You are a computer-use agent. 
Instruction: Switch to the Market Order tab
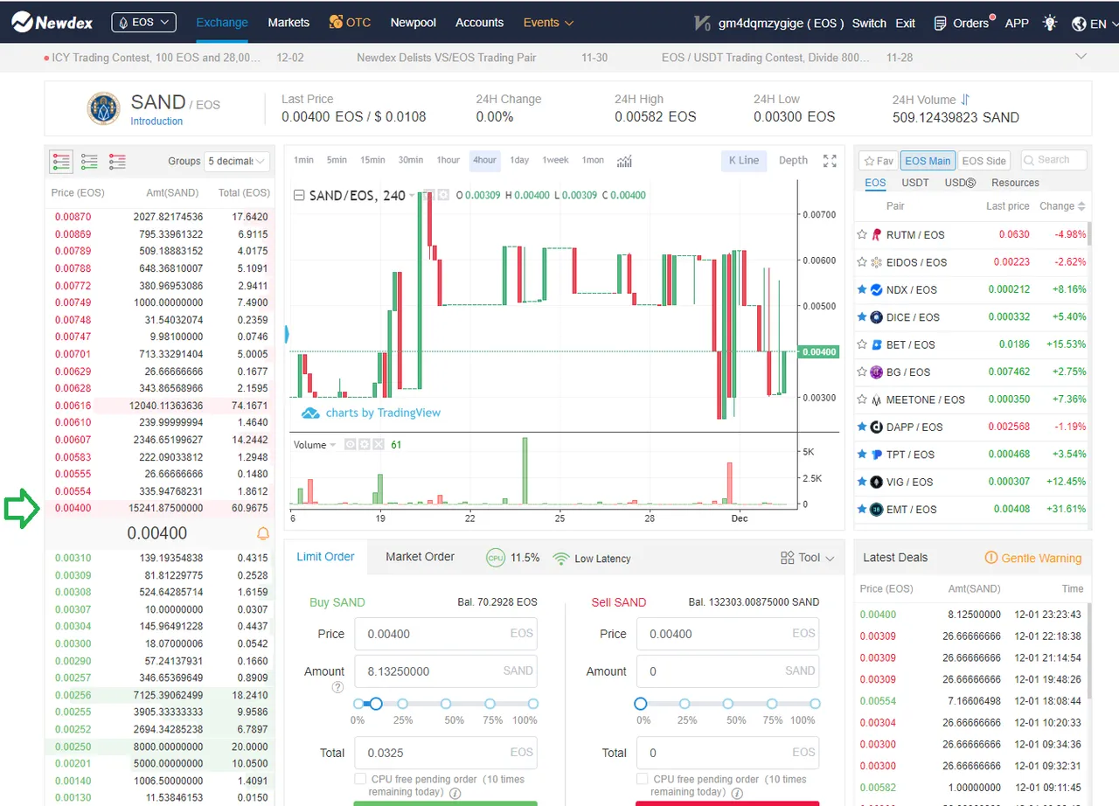click(x=420, y=557)
